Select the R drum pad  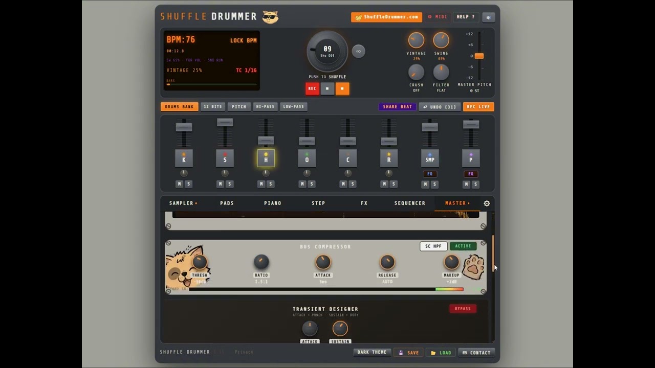coord(388,159)
